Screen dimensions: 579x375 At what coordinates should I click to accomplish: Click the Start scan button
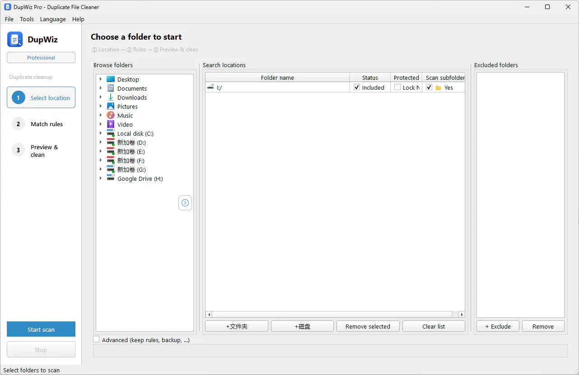coord(41,329)
